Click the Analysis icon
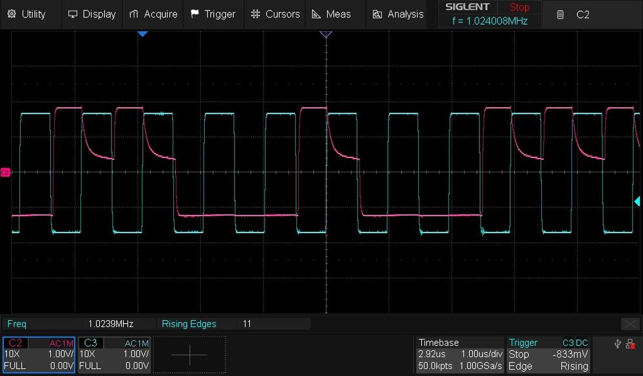The image size is (643, 376). point(377,14)
